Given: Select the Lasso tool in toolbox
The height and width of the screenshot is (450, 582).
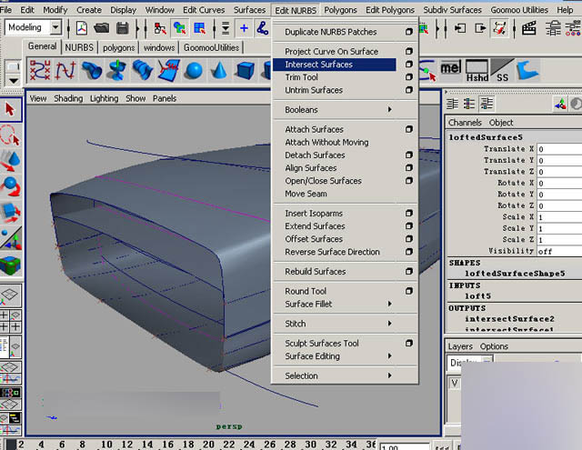Looking at the screenshot, I should (10, 135).
